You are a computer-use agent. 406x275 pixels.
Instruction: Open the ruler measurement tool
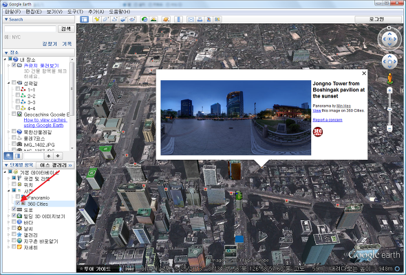pos(179,19)
